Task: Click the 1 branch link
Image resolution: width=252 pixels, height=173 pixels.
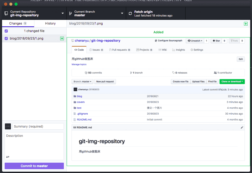Action: pos(136,73)
